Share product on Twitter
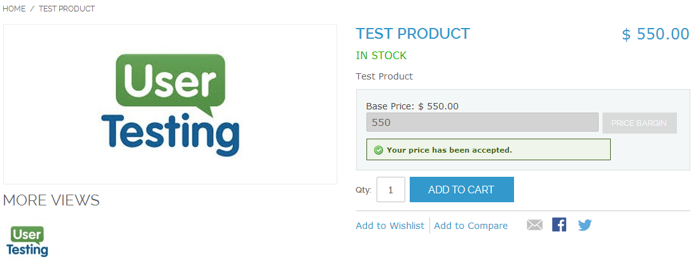 (585, 225)
